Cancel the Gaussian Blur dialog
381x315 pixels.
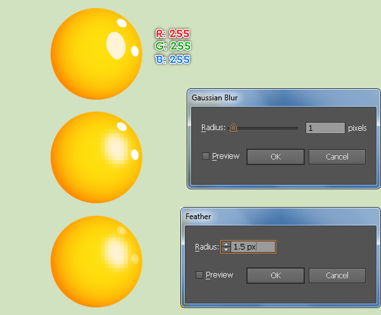click(337, 157)
